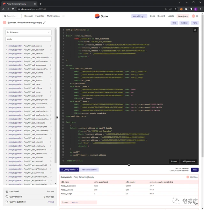Insert PoolyNFT_evt_Approval with its right chevron
The image size is (204, 210).
tap(51, 161)
